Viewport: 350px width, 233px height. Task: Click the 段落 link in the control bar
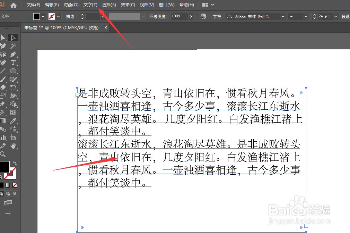(346, 16)
